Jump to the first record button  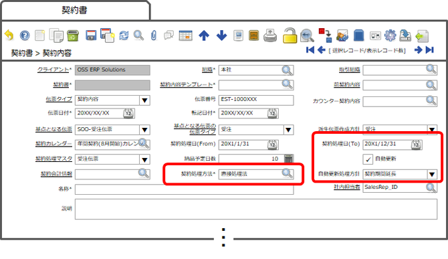(x=310, y=50)
